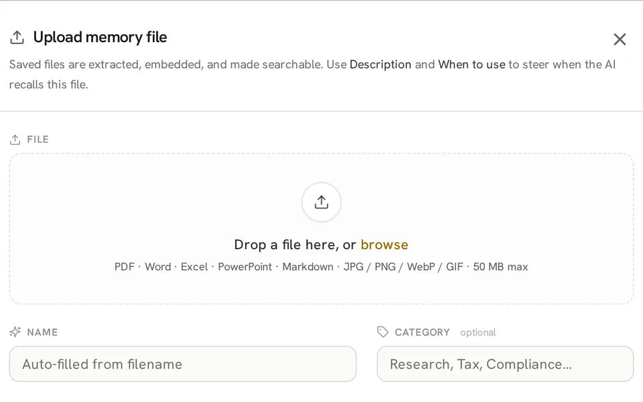The height and width of the screenshot is (402, 643).
Task: Click the 'FILE' section label
Action: click(x=38, y=139)
